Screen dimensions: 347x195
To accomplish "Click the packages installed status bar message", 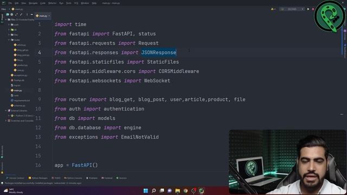I will 43,183.
